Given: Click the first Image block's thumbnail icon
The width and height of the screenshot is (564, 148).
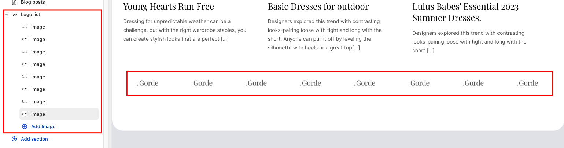Looking at the screenshot, I should 25,27.
